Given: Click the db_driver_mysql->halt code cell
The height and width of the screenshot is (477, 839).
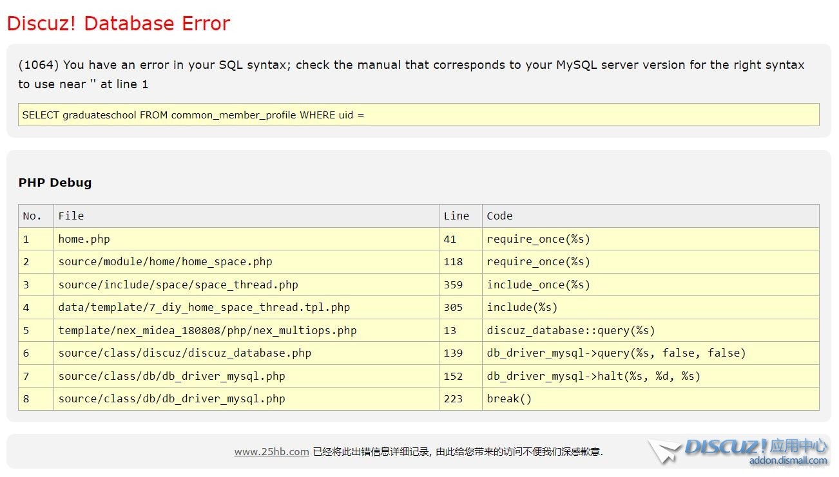Looking at the screenshot, I should click(x=593, y=377).
